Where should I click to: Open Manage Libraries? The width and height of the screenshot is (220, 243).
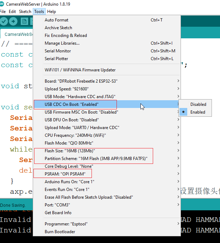(x=107, y=43)
